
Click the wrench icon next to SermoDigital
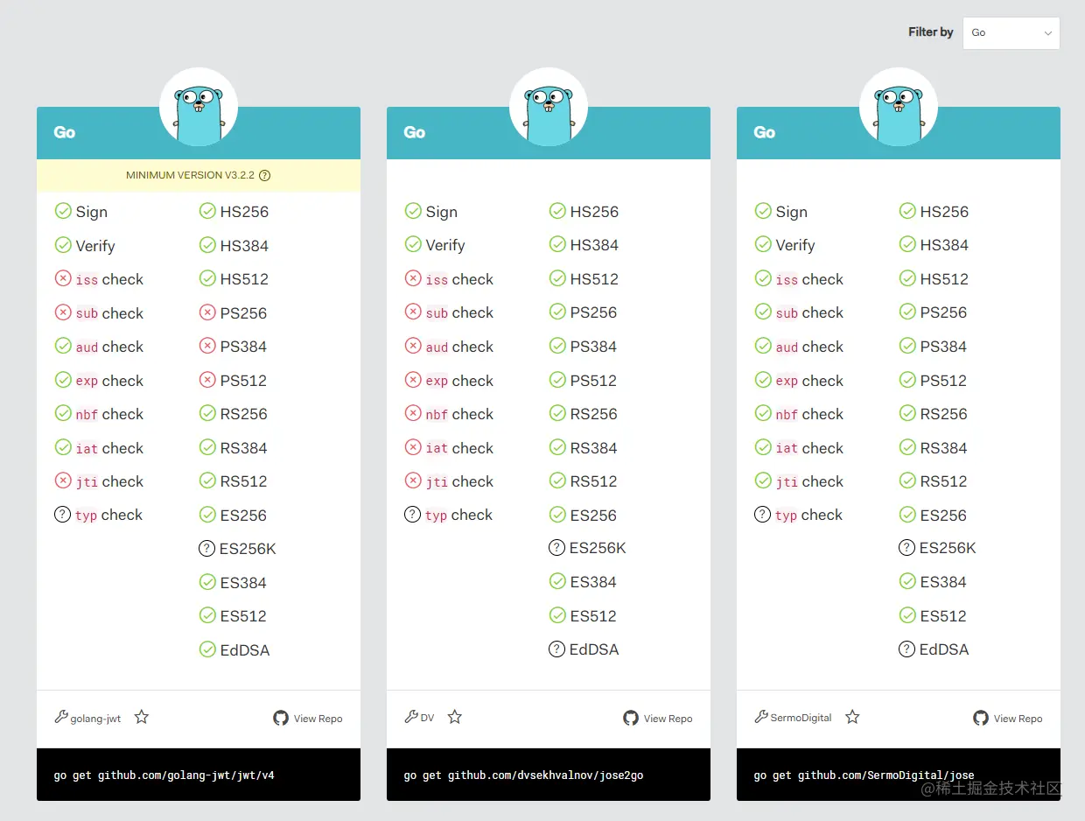[x=761, y=717]
